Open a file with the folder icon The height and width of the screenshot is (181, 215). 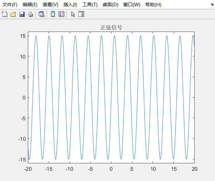tap(13, 14)
